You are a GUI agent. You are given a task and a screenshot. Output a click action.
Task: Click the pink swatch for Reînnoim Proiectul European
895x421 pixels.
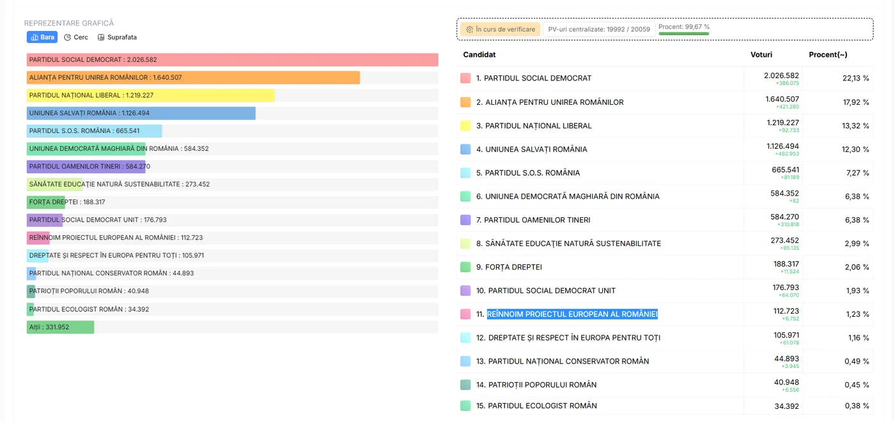tap(465, 314)
